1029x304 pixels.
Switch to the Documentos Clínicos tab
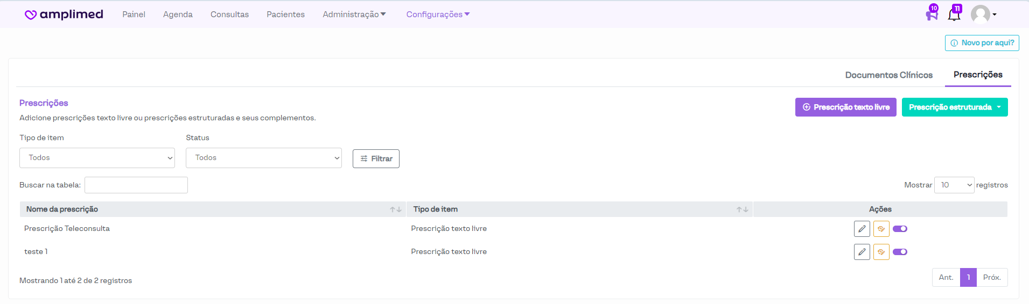tap(888, 75)
